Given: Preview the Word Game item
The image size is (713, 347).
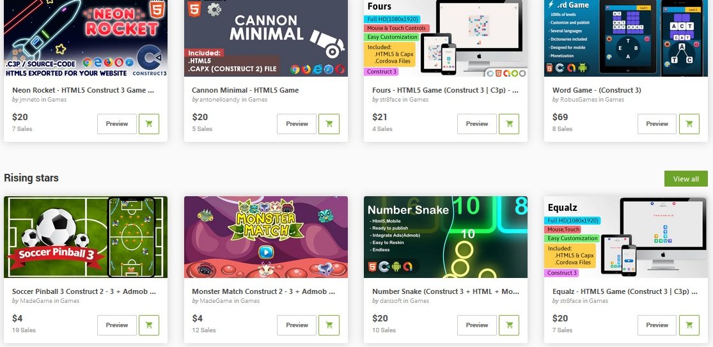Looking at the screenshot, I should pos(657,123).
